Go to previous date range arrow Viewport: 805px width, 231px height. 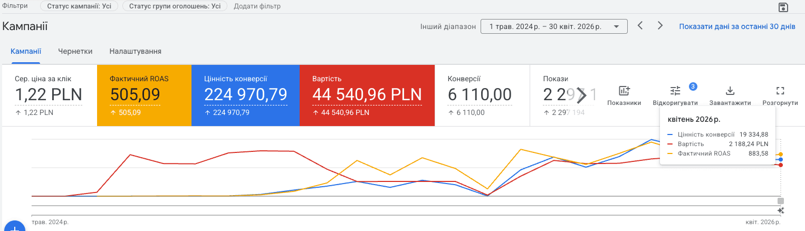point(640,25)
